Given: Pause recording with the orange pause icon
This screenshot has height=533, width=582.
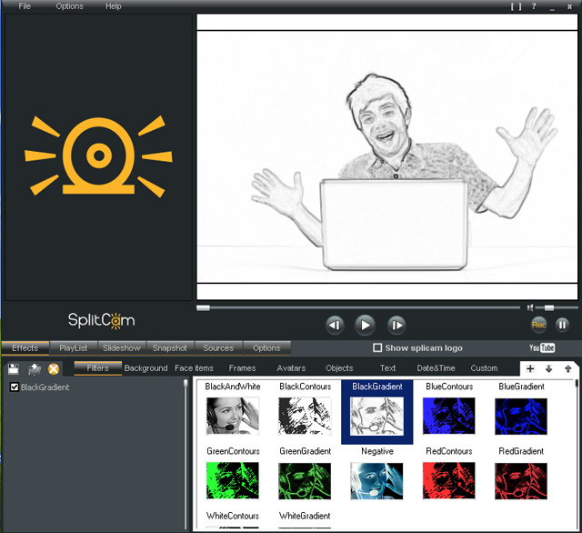Looking at the screenshot, I should 562,324.
